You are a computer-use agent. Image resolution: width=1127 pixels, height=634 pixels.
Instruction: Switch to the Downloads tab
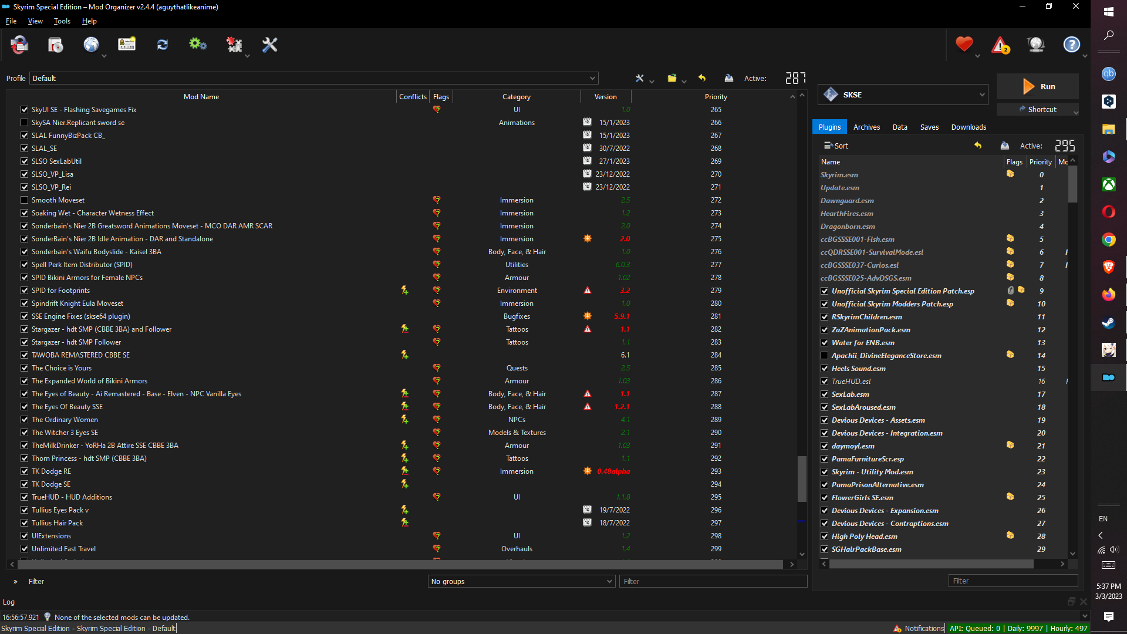tap(969, 127)
